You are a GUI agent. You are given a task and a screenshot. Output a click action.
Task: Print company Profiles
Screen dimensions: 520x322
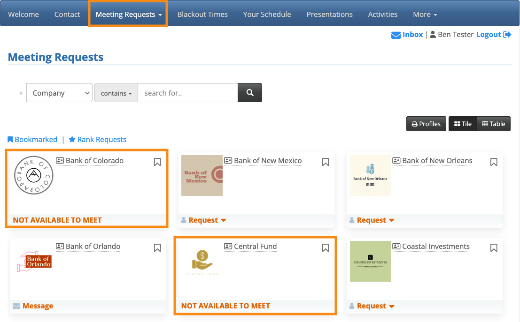point(426,124)
